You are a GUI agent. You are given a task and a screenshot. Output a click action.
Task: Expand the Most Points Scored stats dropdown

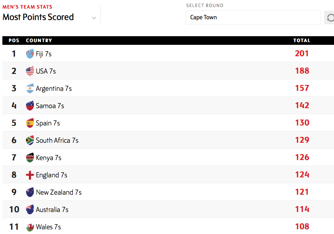coord(94,18)
